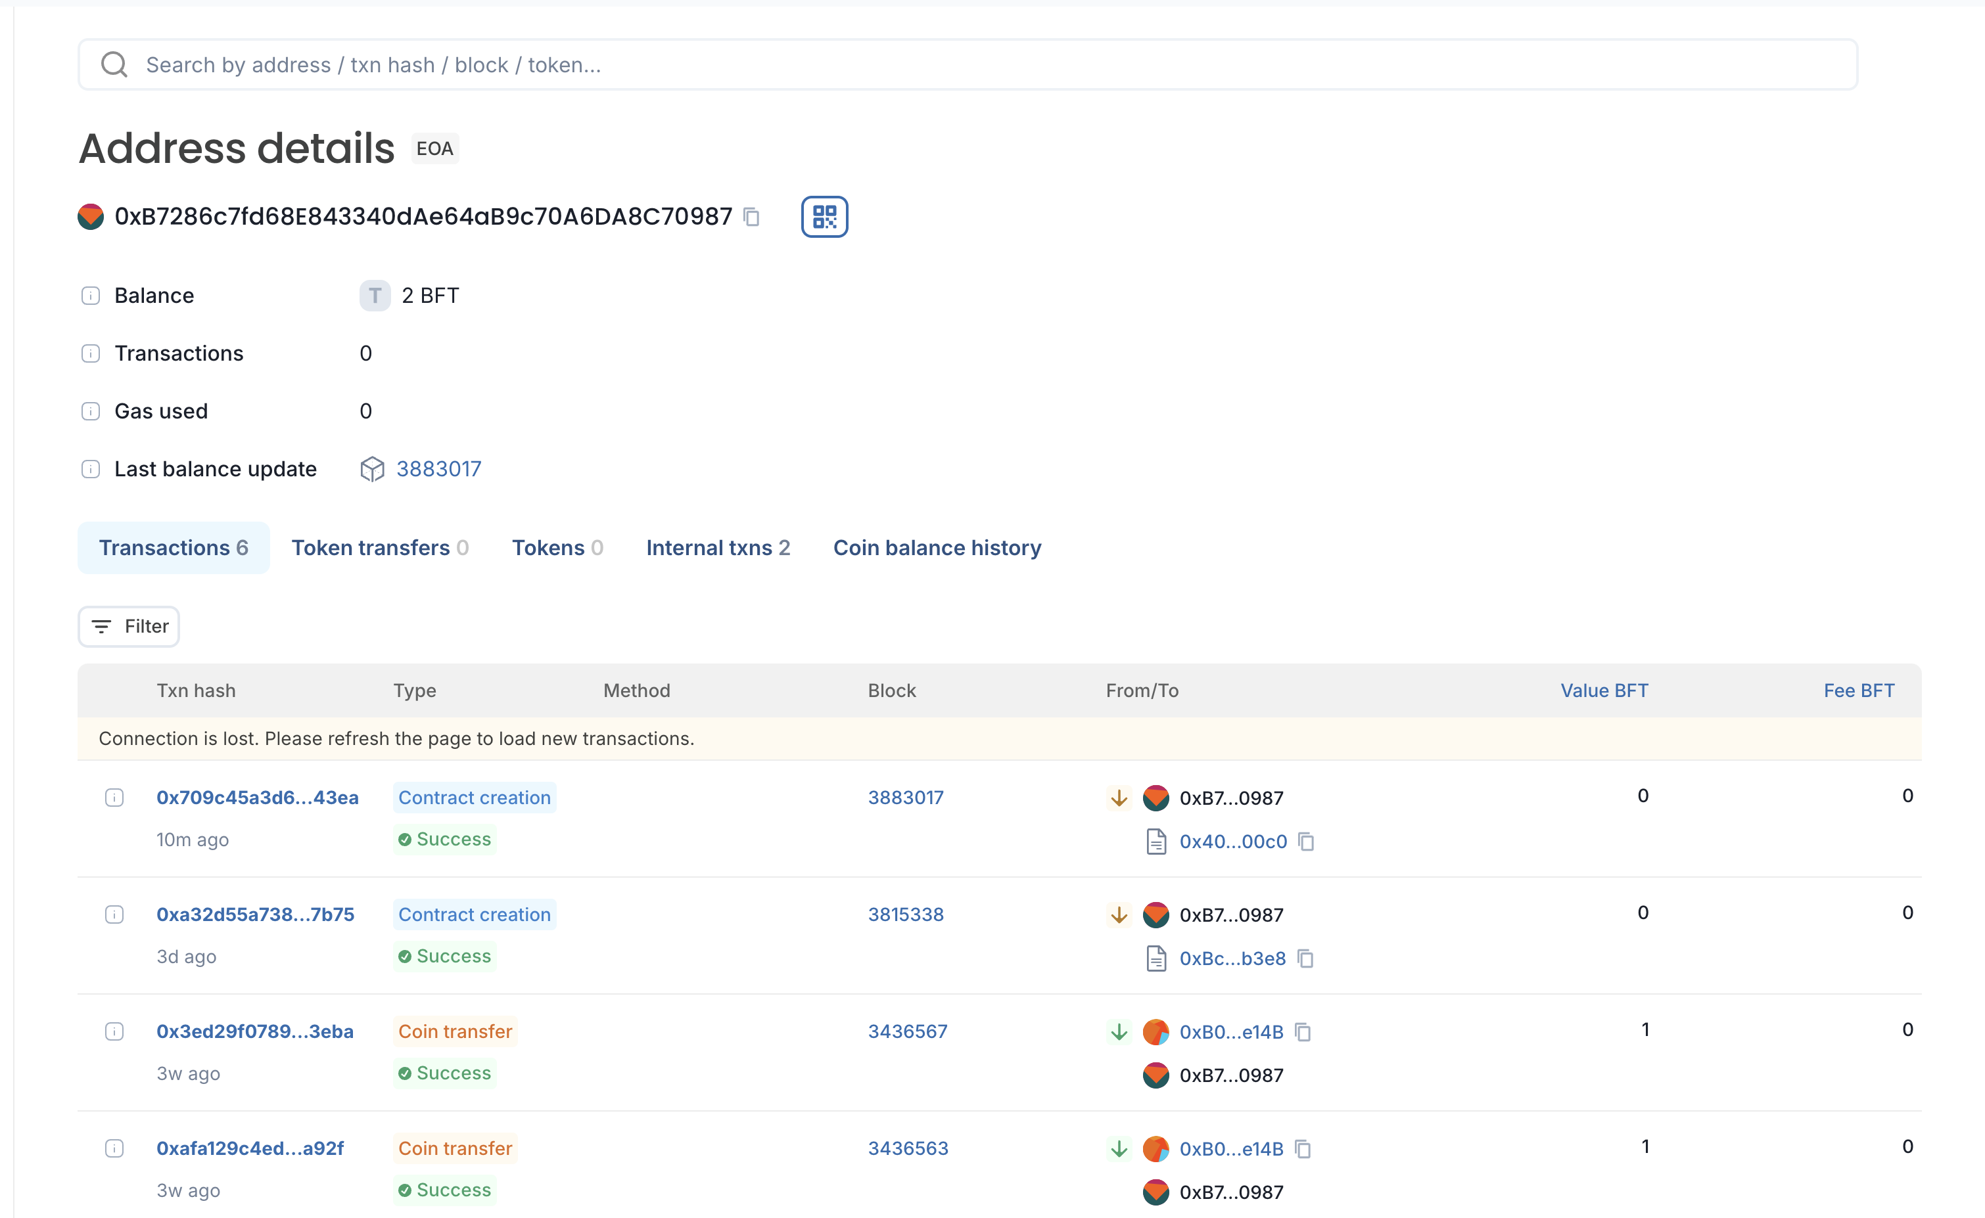The height and width of the screenshot is (1218, 1985).
Task: Copy contract address 0xBc...b3e8
Action: pyautogui.click(x=1305, y=959)
